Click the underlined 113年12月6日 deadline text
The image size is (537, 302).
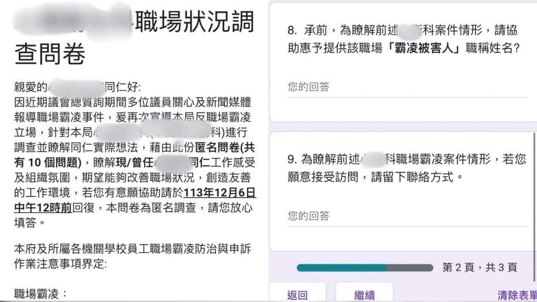pyautogui.click(x=220, y=193)
